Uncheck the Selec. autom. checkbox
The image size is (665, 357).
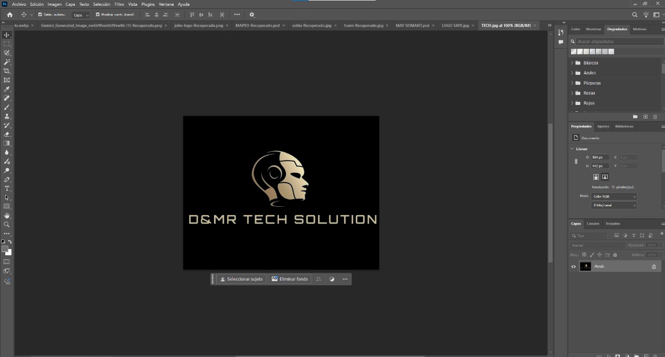[x=40, y=15]
